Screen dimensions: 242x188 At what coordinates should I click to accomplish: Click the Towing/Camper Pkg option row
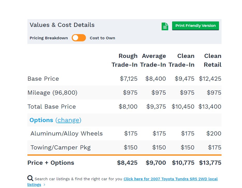pos(60,148)
